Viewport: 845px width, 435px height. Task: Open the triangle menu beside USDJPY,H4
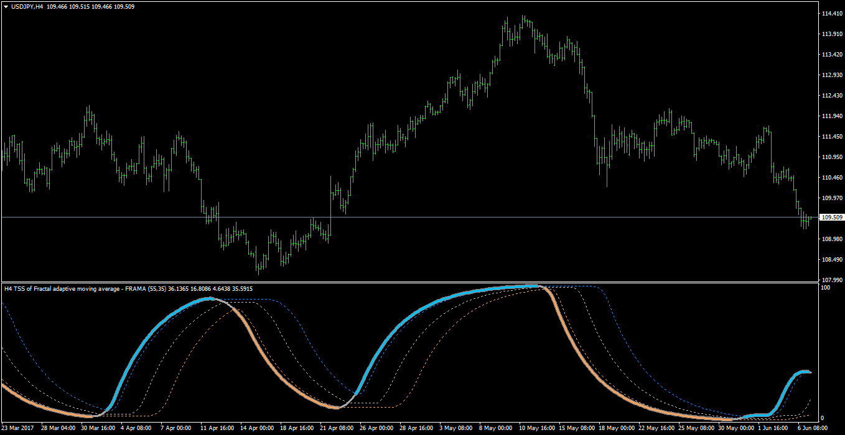(x=6, y=6)
